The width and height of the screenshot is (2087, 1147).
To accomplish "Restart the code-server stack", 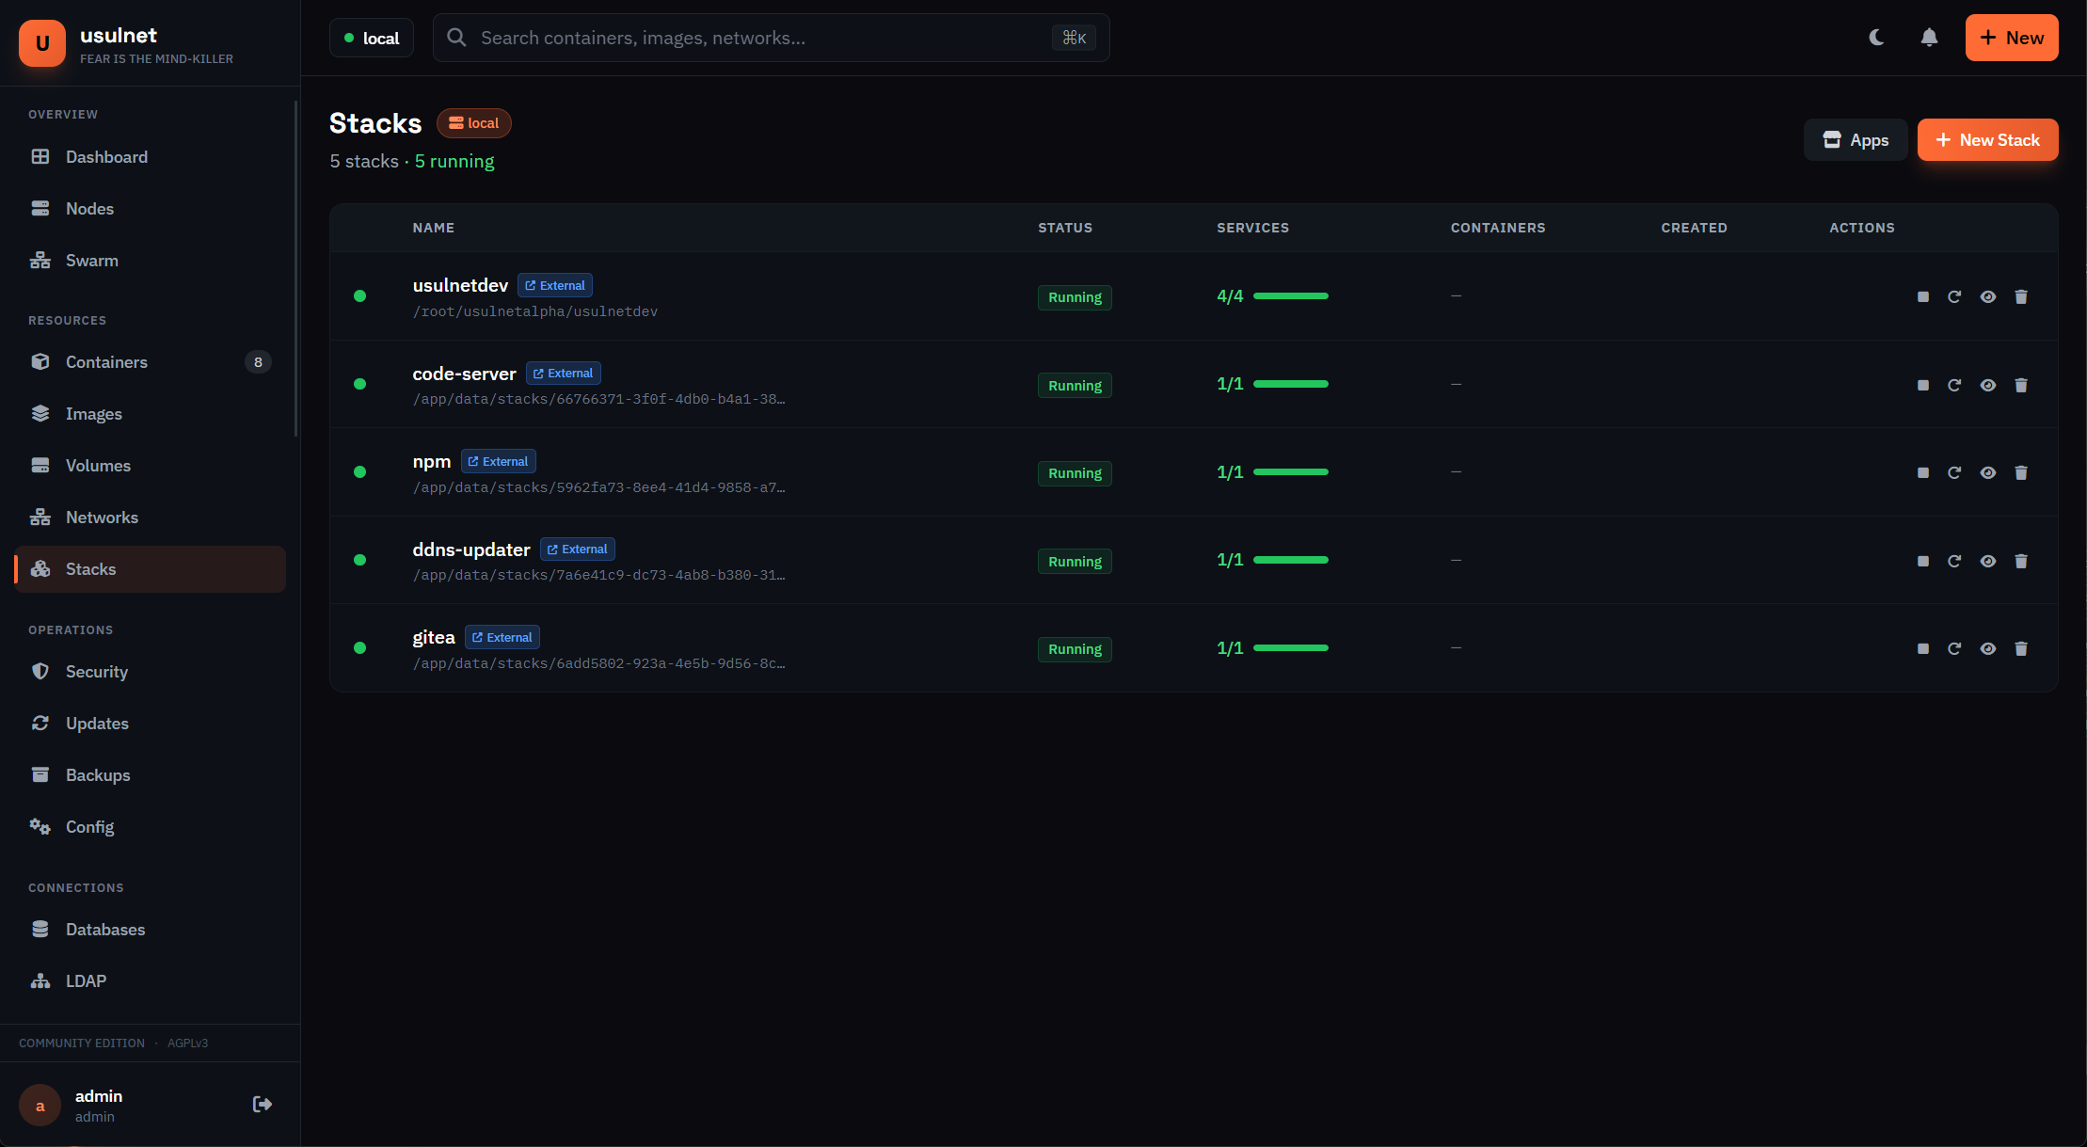I will coord(1955,385).
